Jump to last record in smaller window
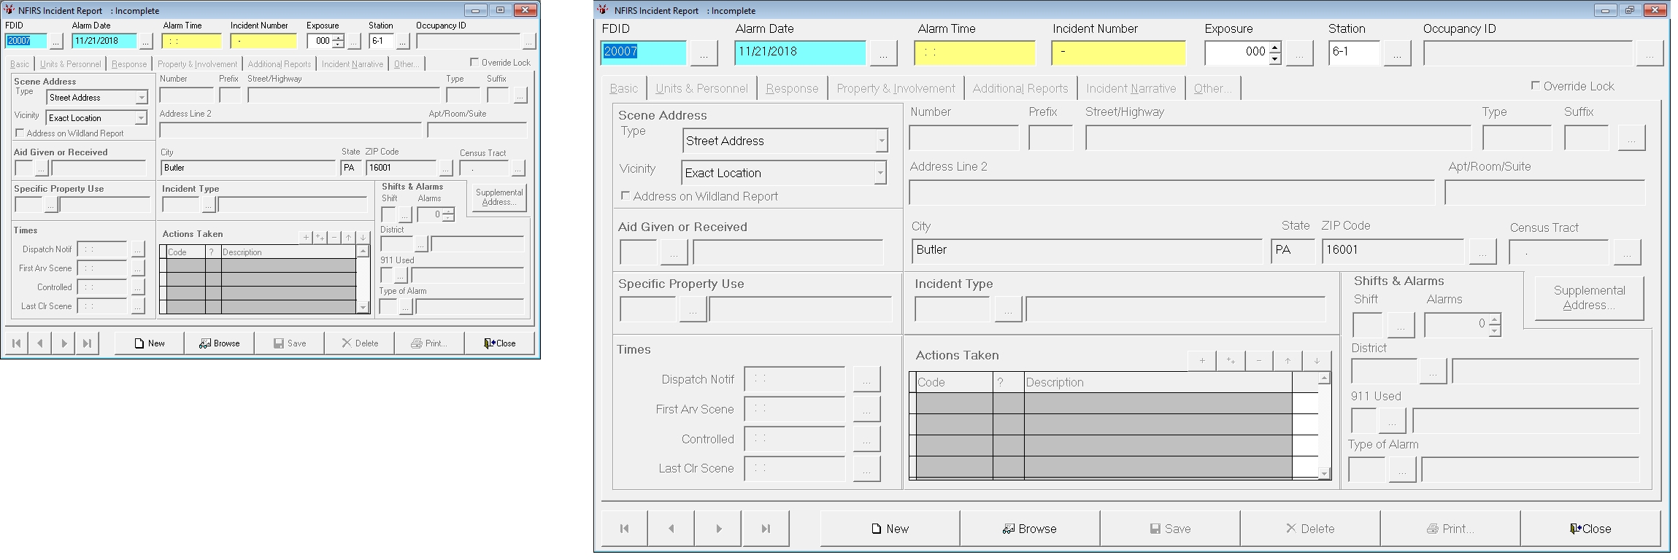Image resolution: width=1678 pixels, height=560 pixels. point(88,343)
